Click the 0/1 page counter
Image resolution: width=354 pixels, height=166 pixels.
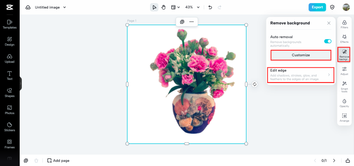324,160
